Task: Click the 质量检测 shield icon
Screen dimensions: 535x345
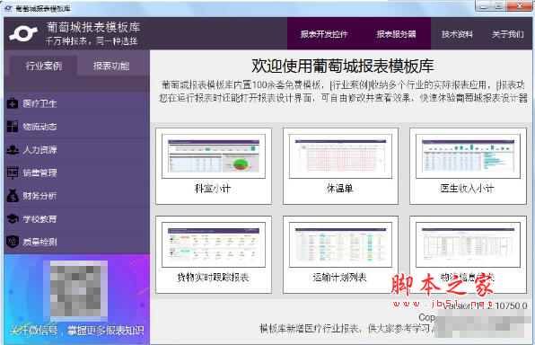Action: pos(13,242)
